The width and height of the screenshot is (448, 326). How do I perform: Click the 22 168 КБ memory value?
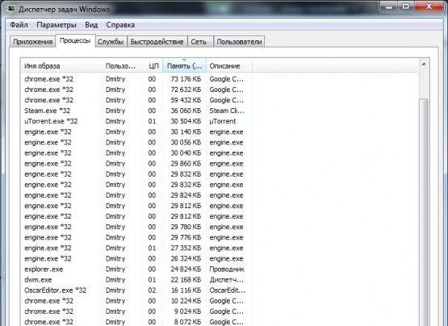coord(186,280)
